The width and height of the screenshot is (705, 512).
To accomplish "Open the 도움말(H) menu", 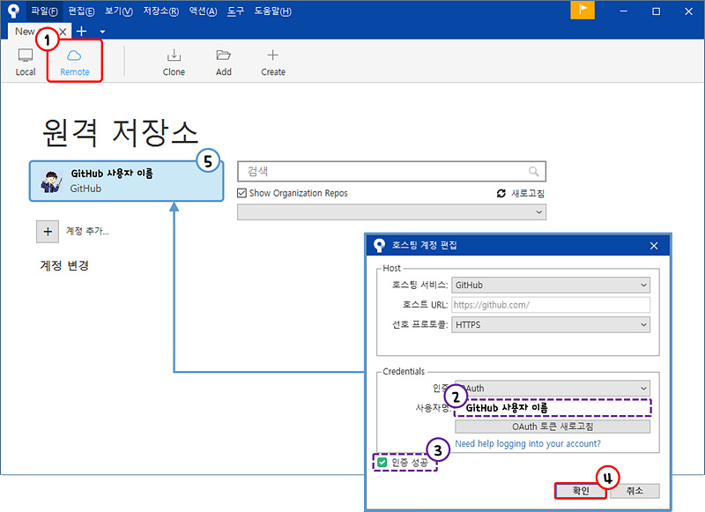I will tap(272, 11).
